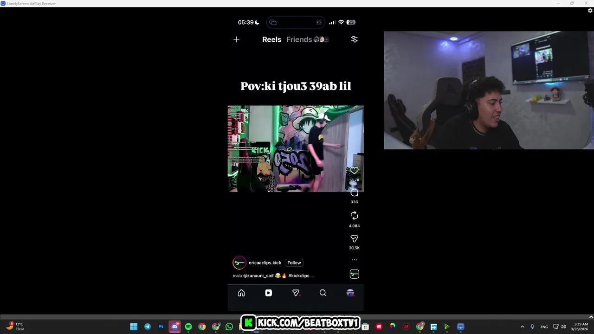Tap the plus icon to create a reel

(x=236, y=39)
